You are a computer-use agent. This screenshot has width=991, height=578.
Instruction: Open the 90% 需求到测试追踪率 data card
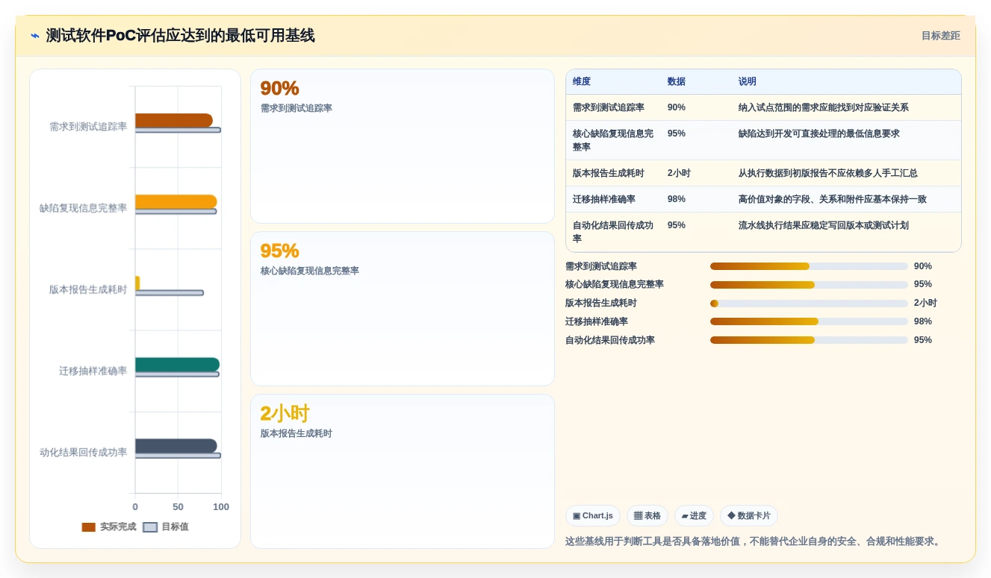(x=403, y=146)
